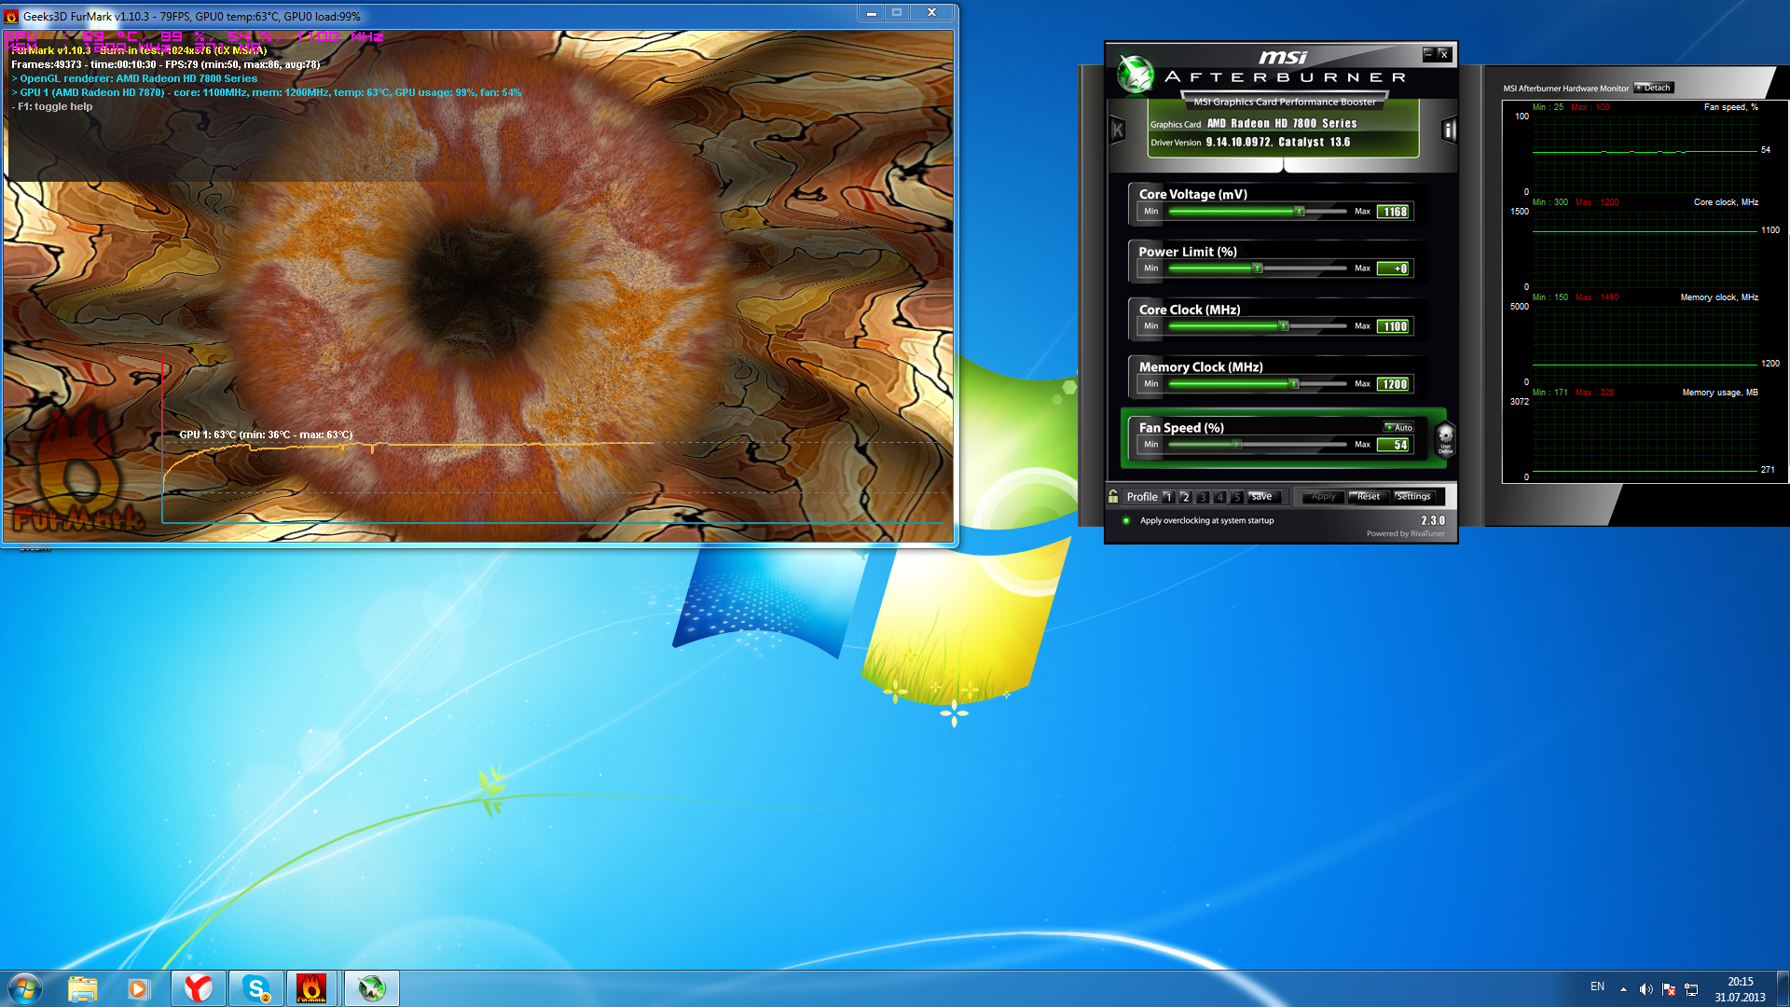Viewport: 1790px width, 1007px height.
Task: Open Afterburner Settings
Action: 1413,497
